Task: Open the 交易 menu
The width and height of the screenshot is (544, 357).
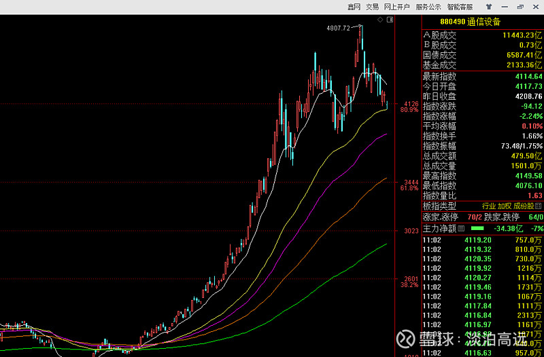Action: (x=372, y=7)
